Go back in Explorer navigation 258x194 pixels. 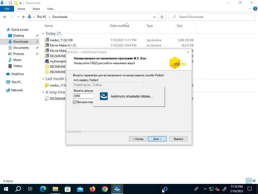tap(5, 17)
